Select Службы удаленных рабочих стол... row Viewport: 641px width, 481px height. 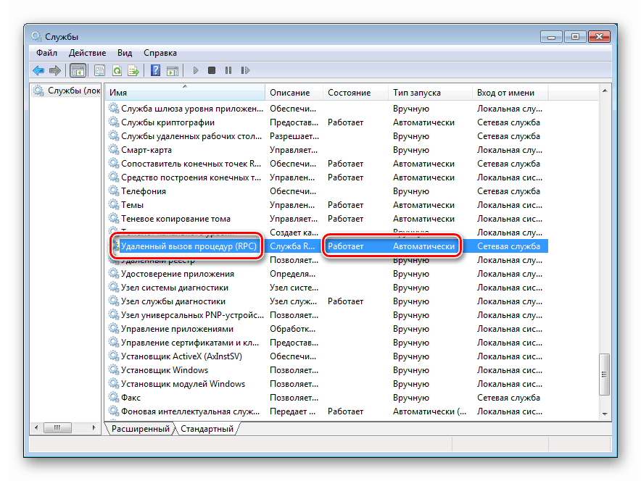click(x=328, y=136)
